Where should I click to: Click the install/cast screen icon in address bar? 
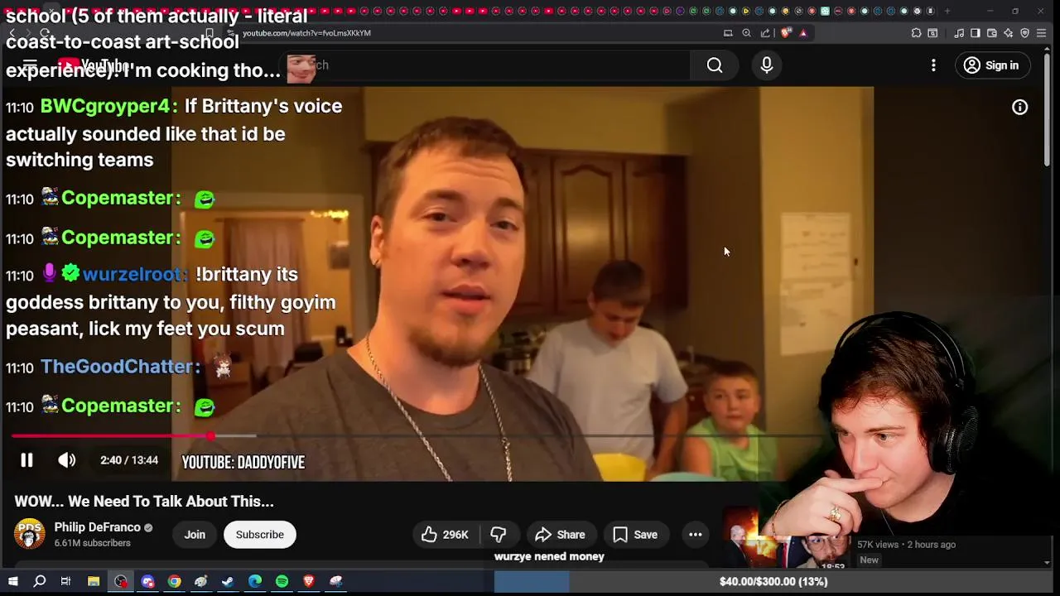tap(728, 33)
